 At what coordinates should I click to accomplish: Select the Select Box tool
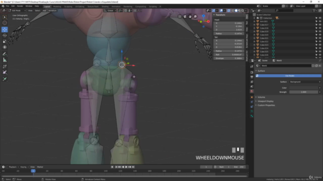coord(5,17)
